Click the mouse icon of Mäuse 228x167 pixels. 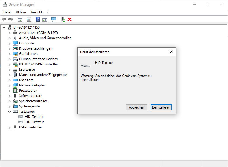15,75
